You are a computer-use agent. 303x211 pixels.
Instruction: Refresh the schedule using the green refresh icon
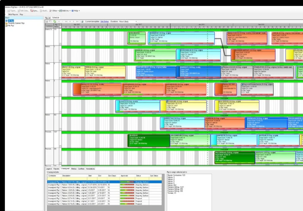55,21
